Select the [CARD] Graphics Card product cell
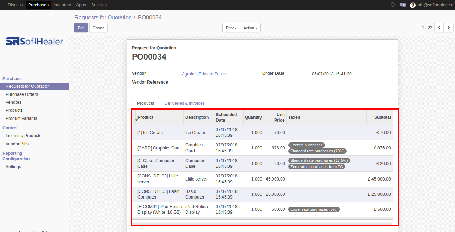Viewport: 455px width, 232px height. pyautogui.click(x=159, y=148)
